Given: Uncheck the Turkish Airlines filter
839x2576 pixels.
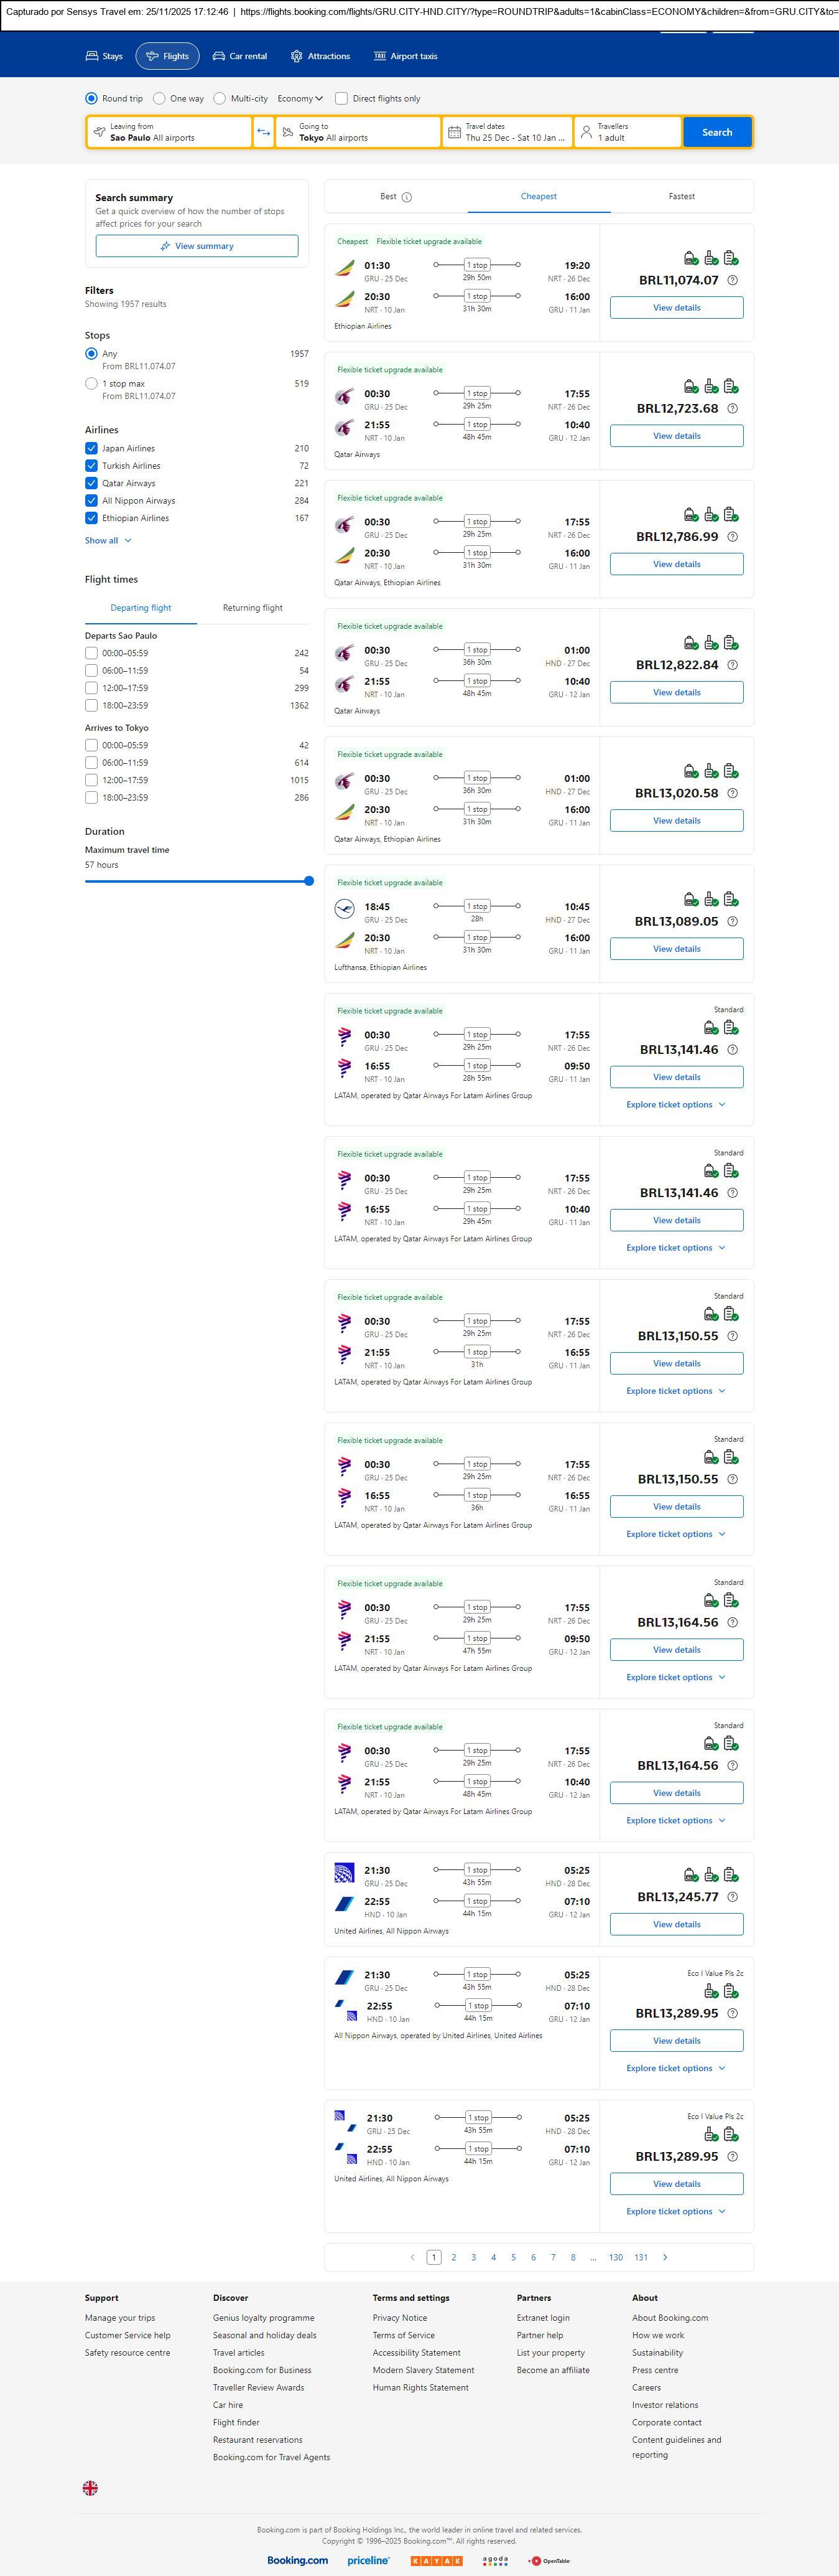Looking at the screenshot, I should point(92,466).
